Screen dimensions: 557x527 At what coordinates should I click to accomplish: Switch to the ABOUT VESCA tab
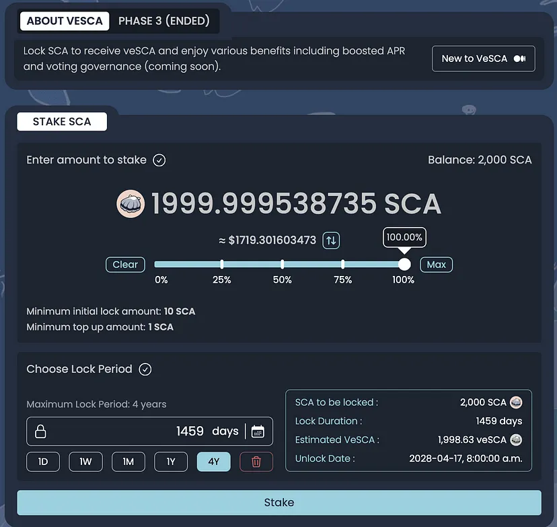coord(65,21)
